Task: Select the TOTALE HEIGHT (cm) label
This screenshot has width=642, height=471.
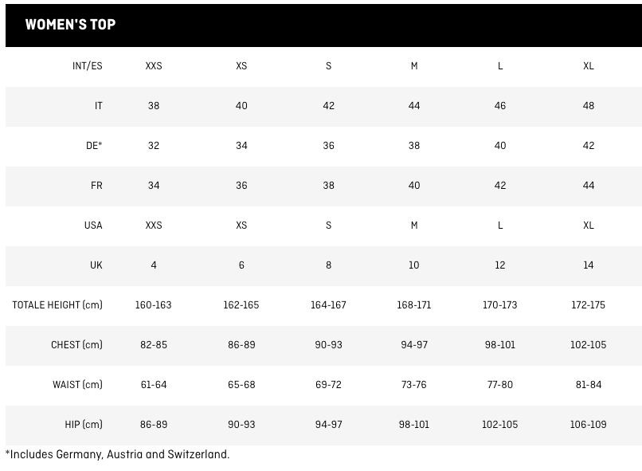Action: (57, 305)
